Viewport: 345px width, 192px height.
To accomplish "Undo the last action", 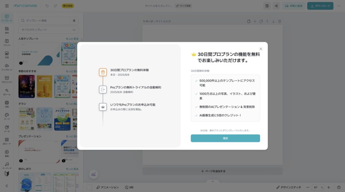I will 47,6.
